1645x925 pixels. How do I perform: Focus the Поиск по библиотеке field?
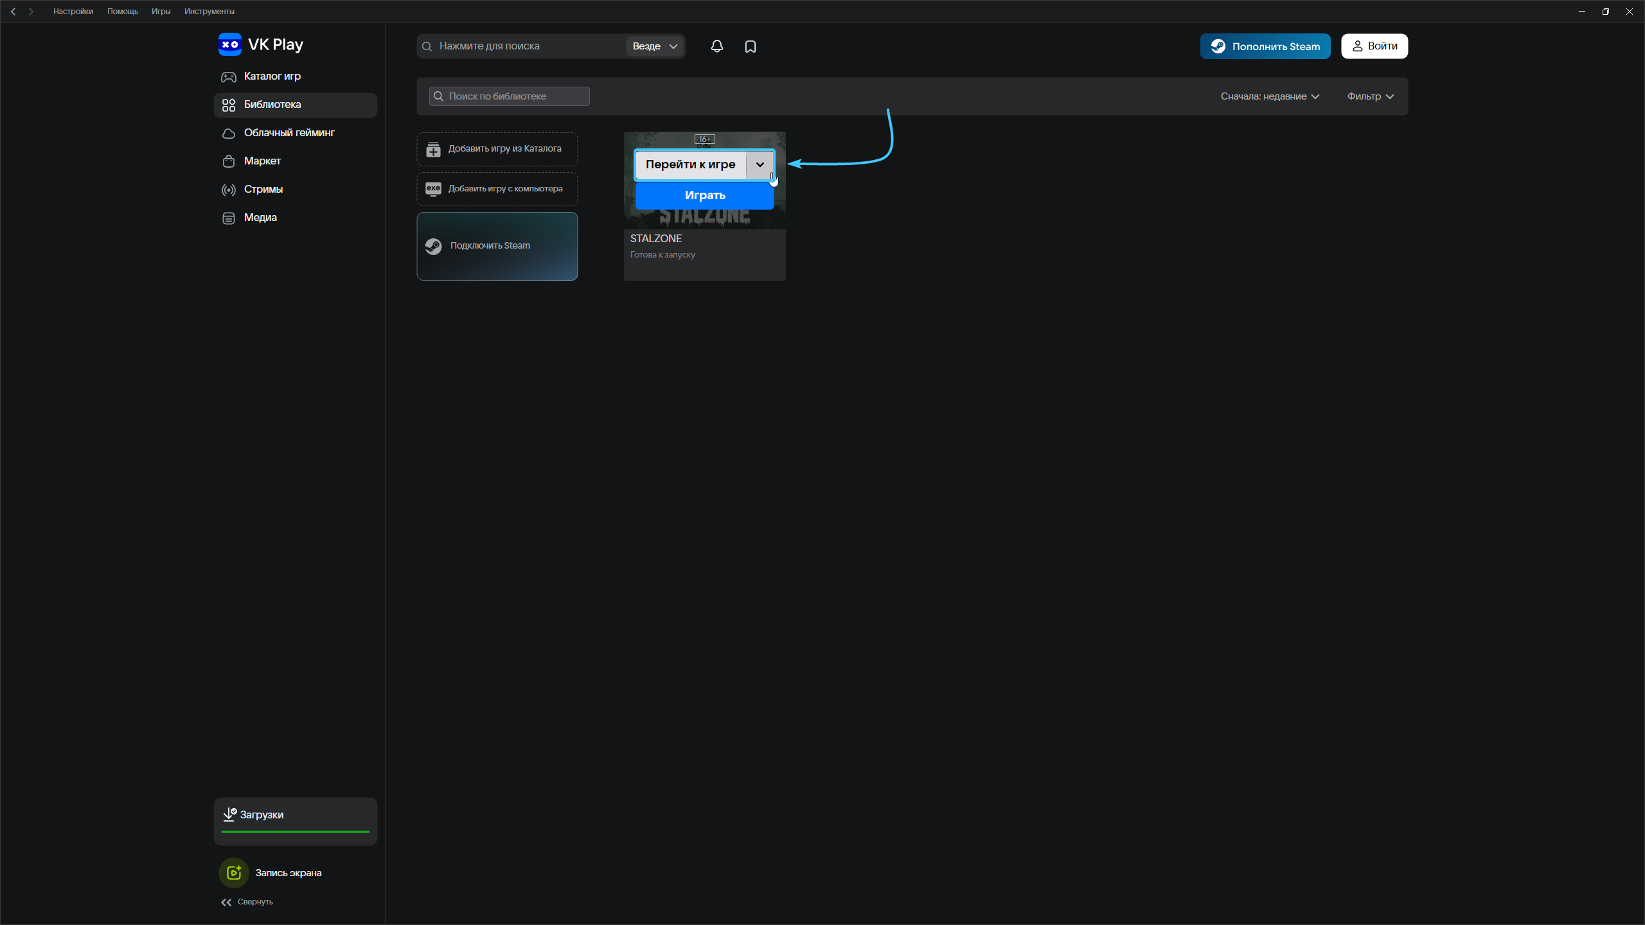(x=510, y=96)
